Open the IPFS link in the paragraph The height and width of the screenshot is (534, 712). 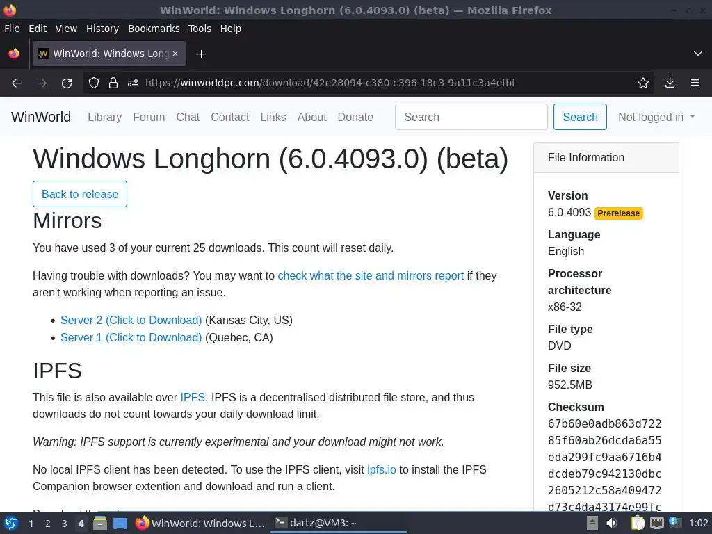[x=193, y=397]
